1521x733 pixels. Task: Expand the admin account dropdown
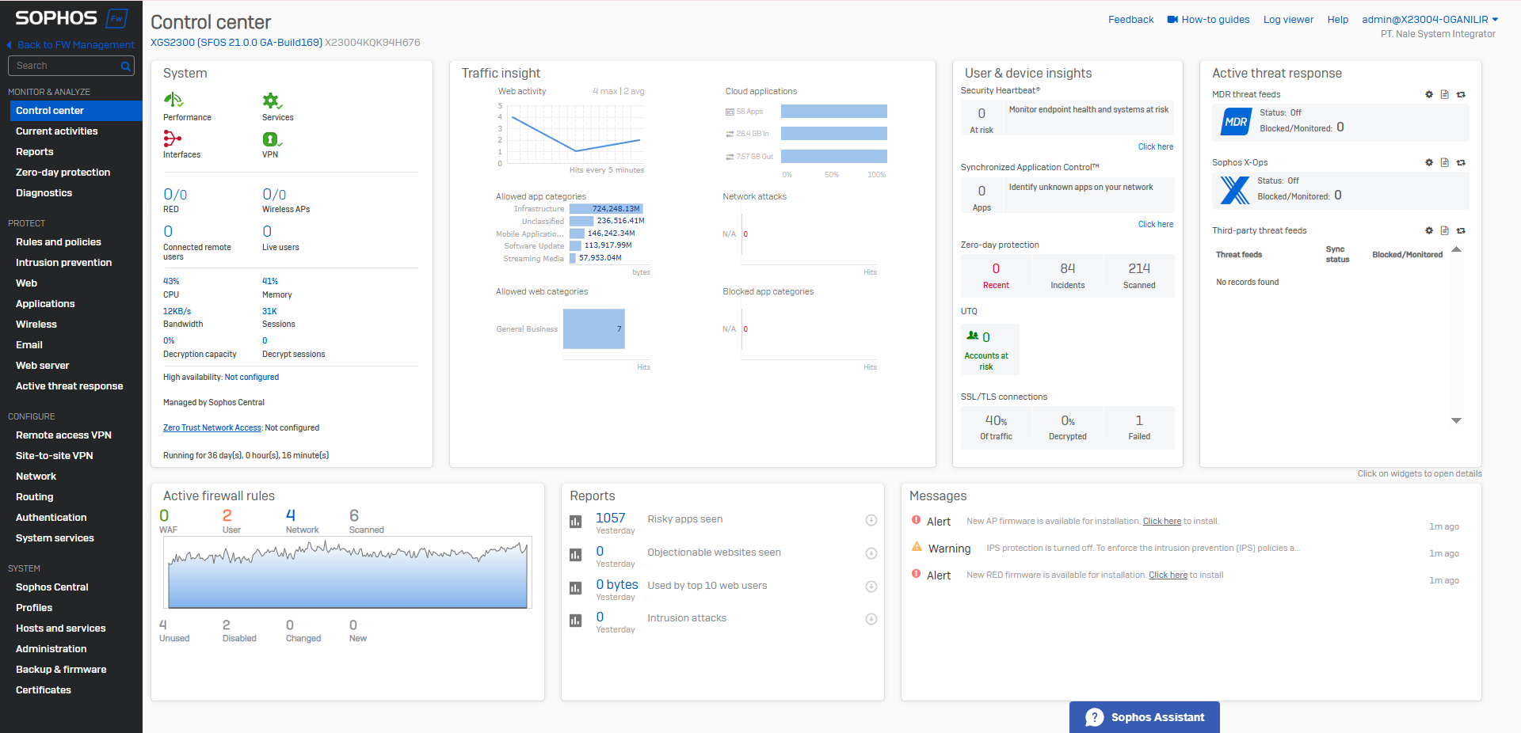pyautogui.click(x=1494, y=20)
